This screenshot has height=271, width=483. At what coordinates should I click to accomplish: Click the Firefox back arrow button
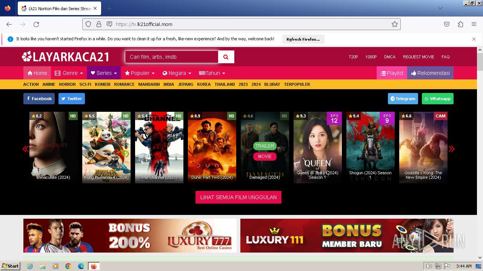point(9,24)
